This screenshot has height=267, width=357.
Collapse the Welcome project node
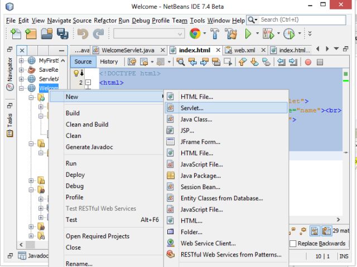21,88
